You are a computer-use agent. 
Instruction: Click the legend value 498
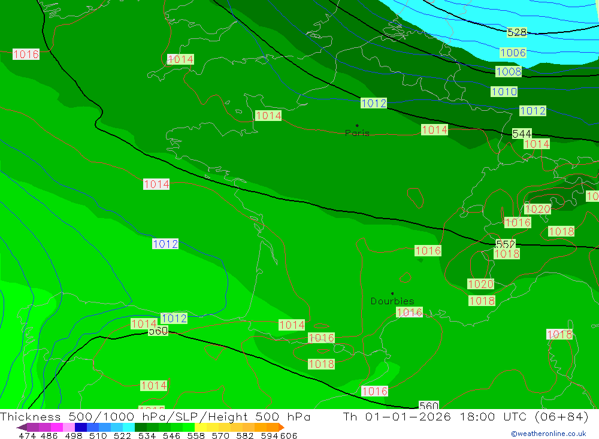73,435
